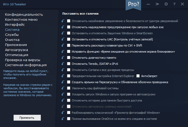Click restore arrow beside file system cache option
The width and height of the screenshot is (188, 127).
pos(63,88)
